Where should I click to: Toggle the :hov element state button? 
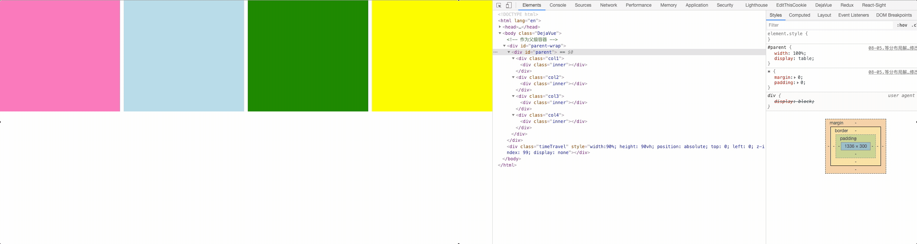pyautogui.click(x=902, y=25)
